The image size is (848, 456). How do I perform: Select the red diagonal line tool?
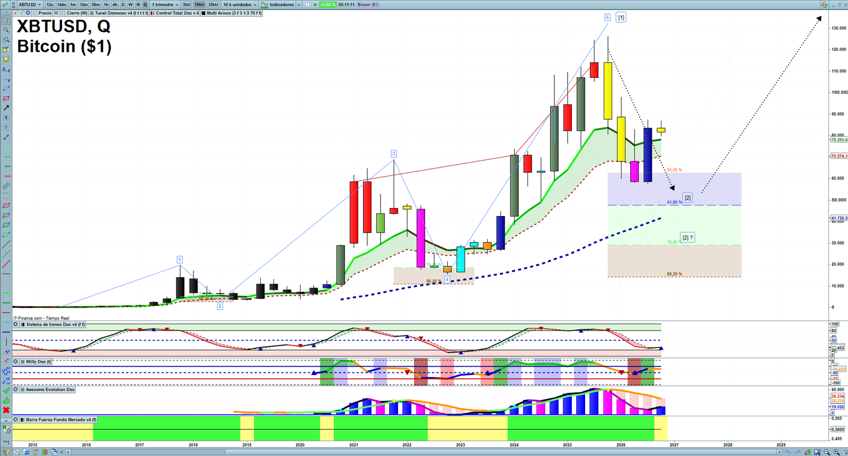click(6, 264)
